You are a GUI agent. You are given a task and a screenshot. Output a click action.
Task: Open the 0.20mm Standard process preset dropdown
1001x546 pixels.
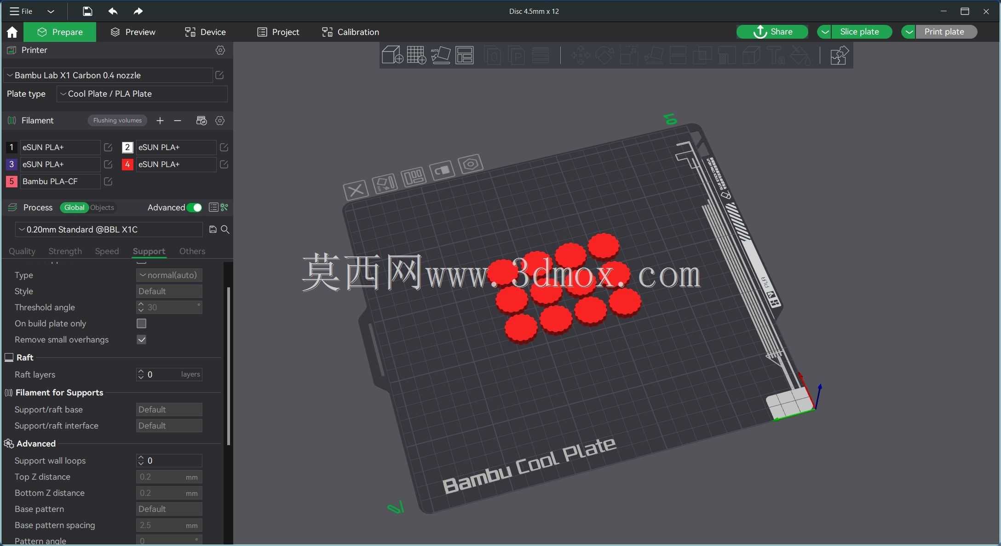click(109, 229)
